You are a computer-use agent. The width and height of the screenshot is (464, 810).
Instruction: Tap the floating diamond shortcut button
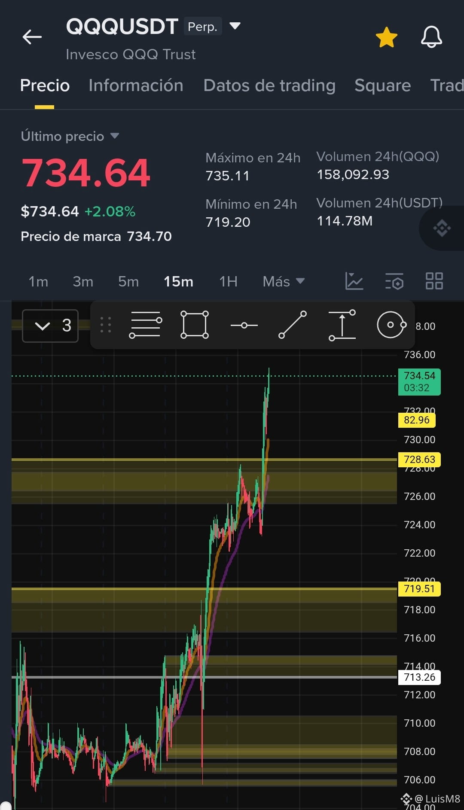point(442,228)
